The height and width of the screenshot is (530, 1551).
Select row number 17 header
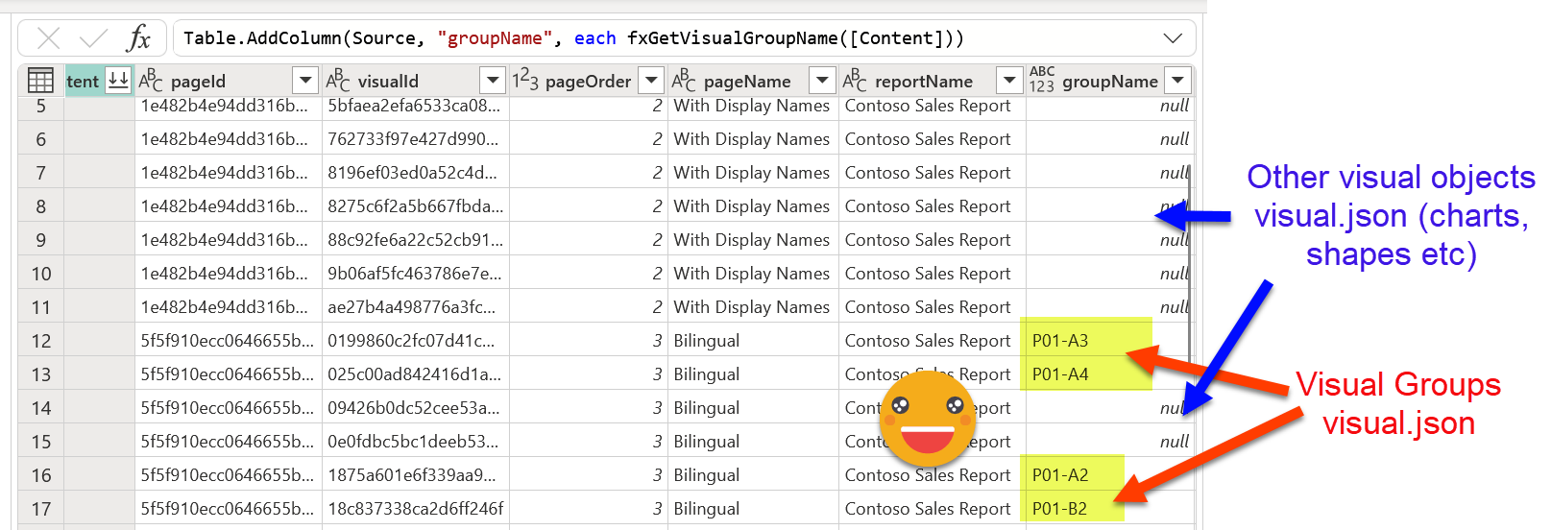(x=40, y=509)
